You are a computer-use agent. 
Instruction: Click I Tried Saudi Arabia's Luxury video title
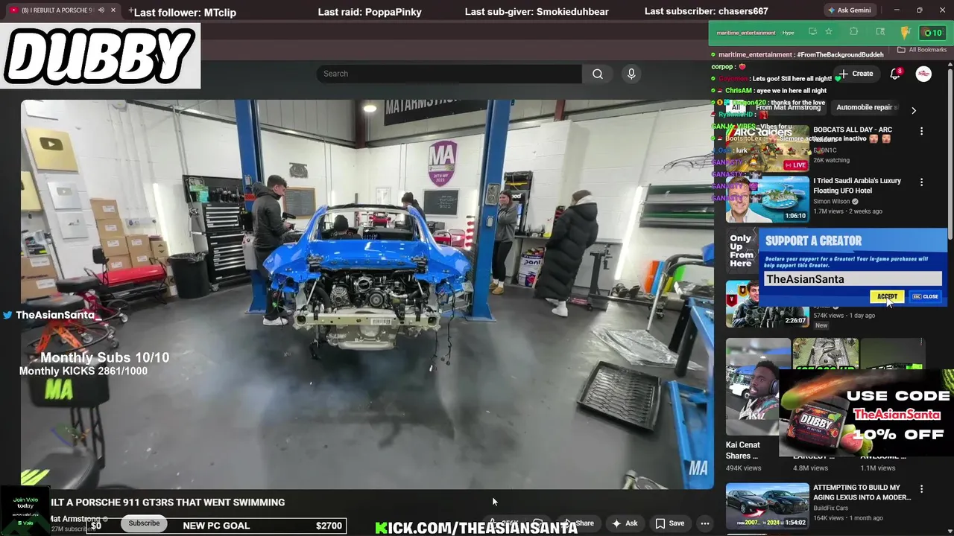(x=856, y=185)
